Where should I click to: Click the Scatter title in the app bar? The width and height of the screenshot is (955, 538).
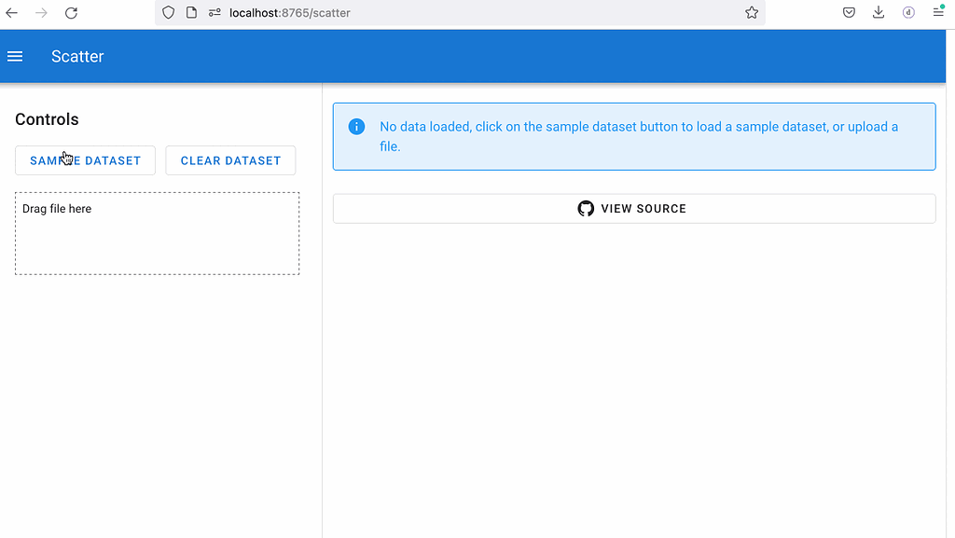click(x=76, y=56)
